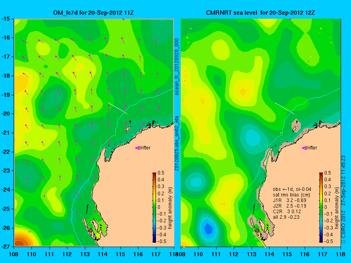Select the vertical label "20120825.obs_an02_eta"
This screenshot has height=263, width=351.
[x=177, y=143]
